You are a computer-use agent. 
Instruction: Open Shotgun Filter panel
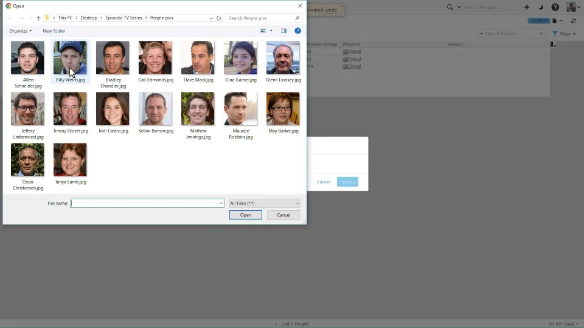pos(565,34)
